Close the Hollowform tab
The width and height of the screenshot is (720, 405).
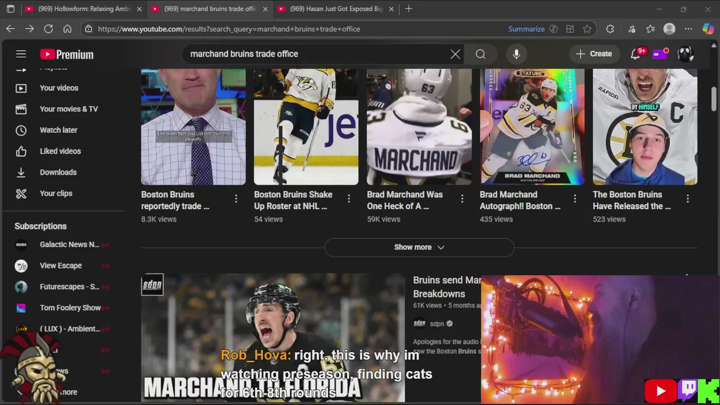139,9
